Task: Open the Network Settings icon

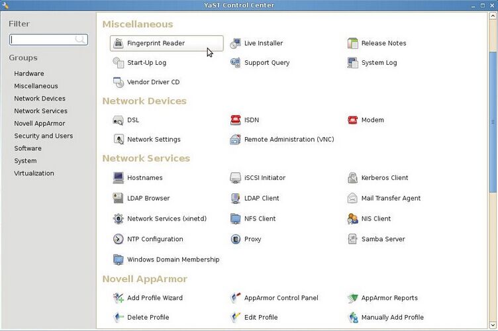Action: [x=118, y=139]
